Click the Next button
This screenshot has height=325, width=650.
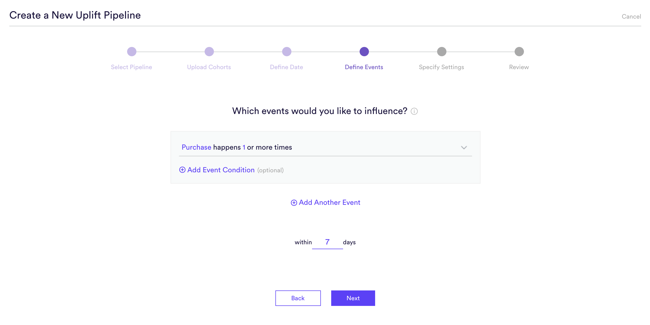pos(353,298)
